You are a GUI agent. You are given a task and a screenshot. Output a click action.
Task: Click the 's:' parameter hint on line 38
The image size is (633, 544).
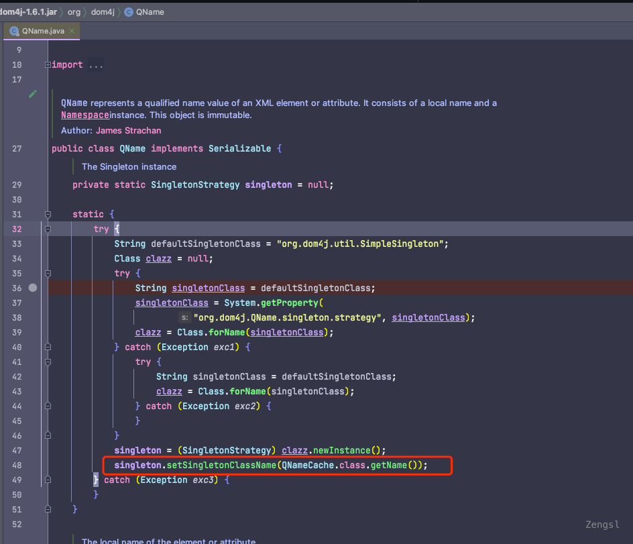tap(184, 317)
